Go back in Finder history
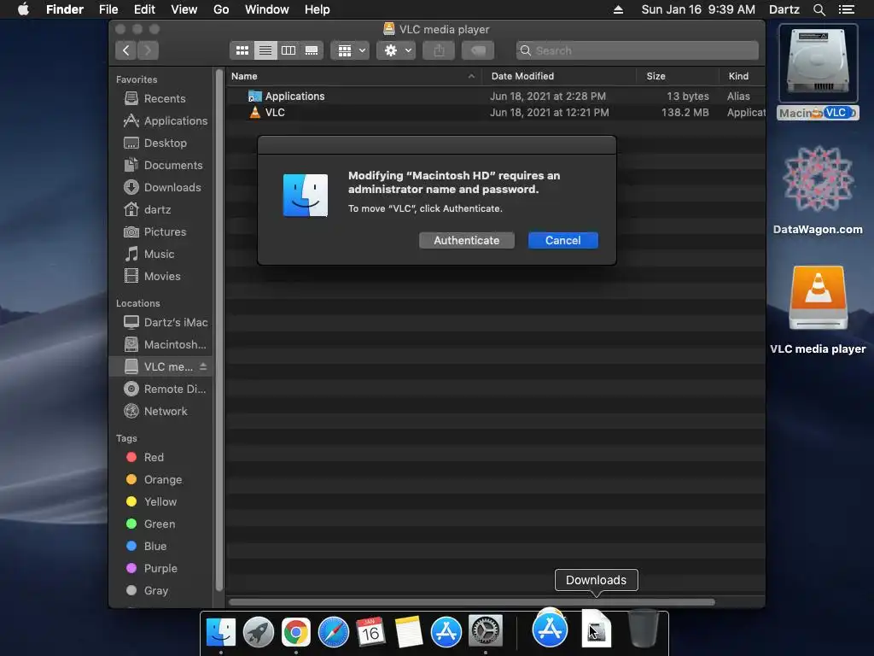The height and width of the screenshot is (656, 874). point(126,50)
